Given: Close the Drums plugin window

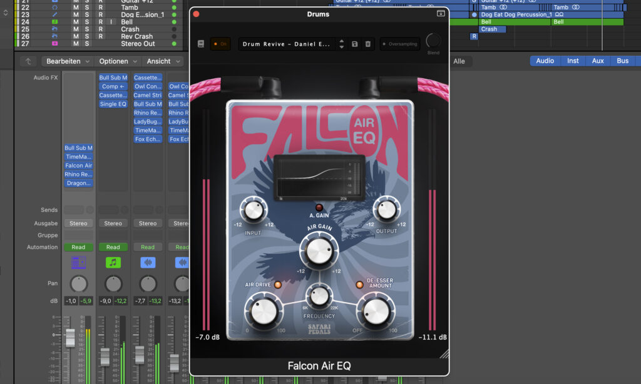Looking at the screenshot, I should click(196, 14).
